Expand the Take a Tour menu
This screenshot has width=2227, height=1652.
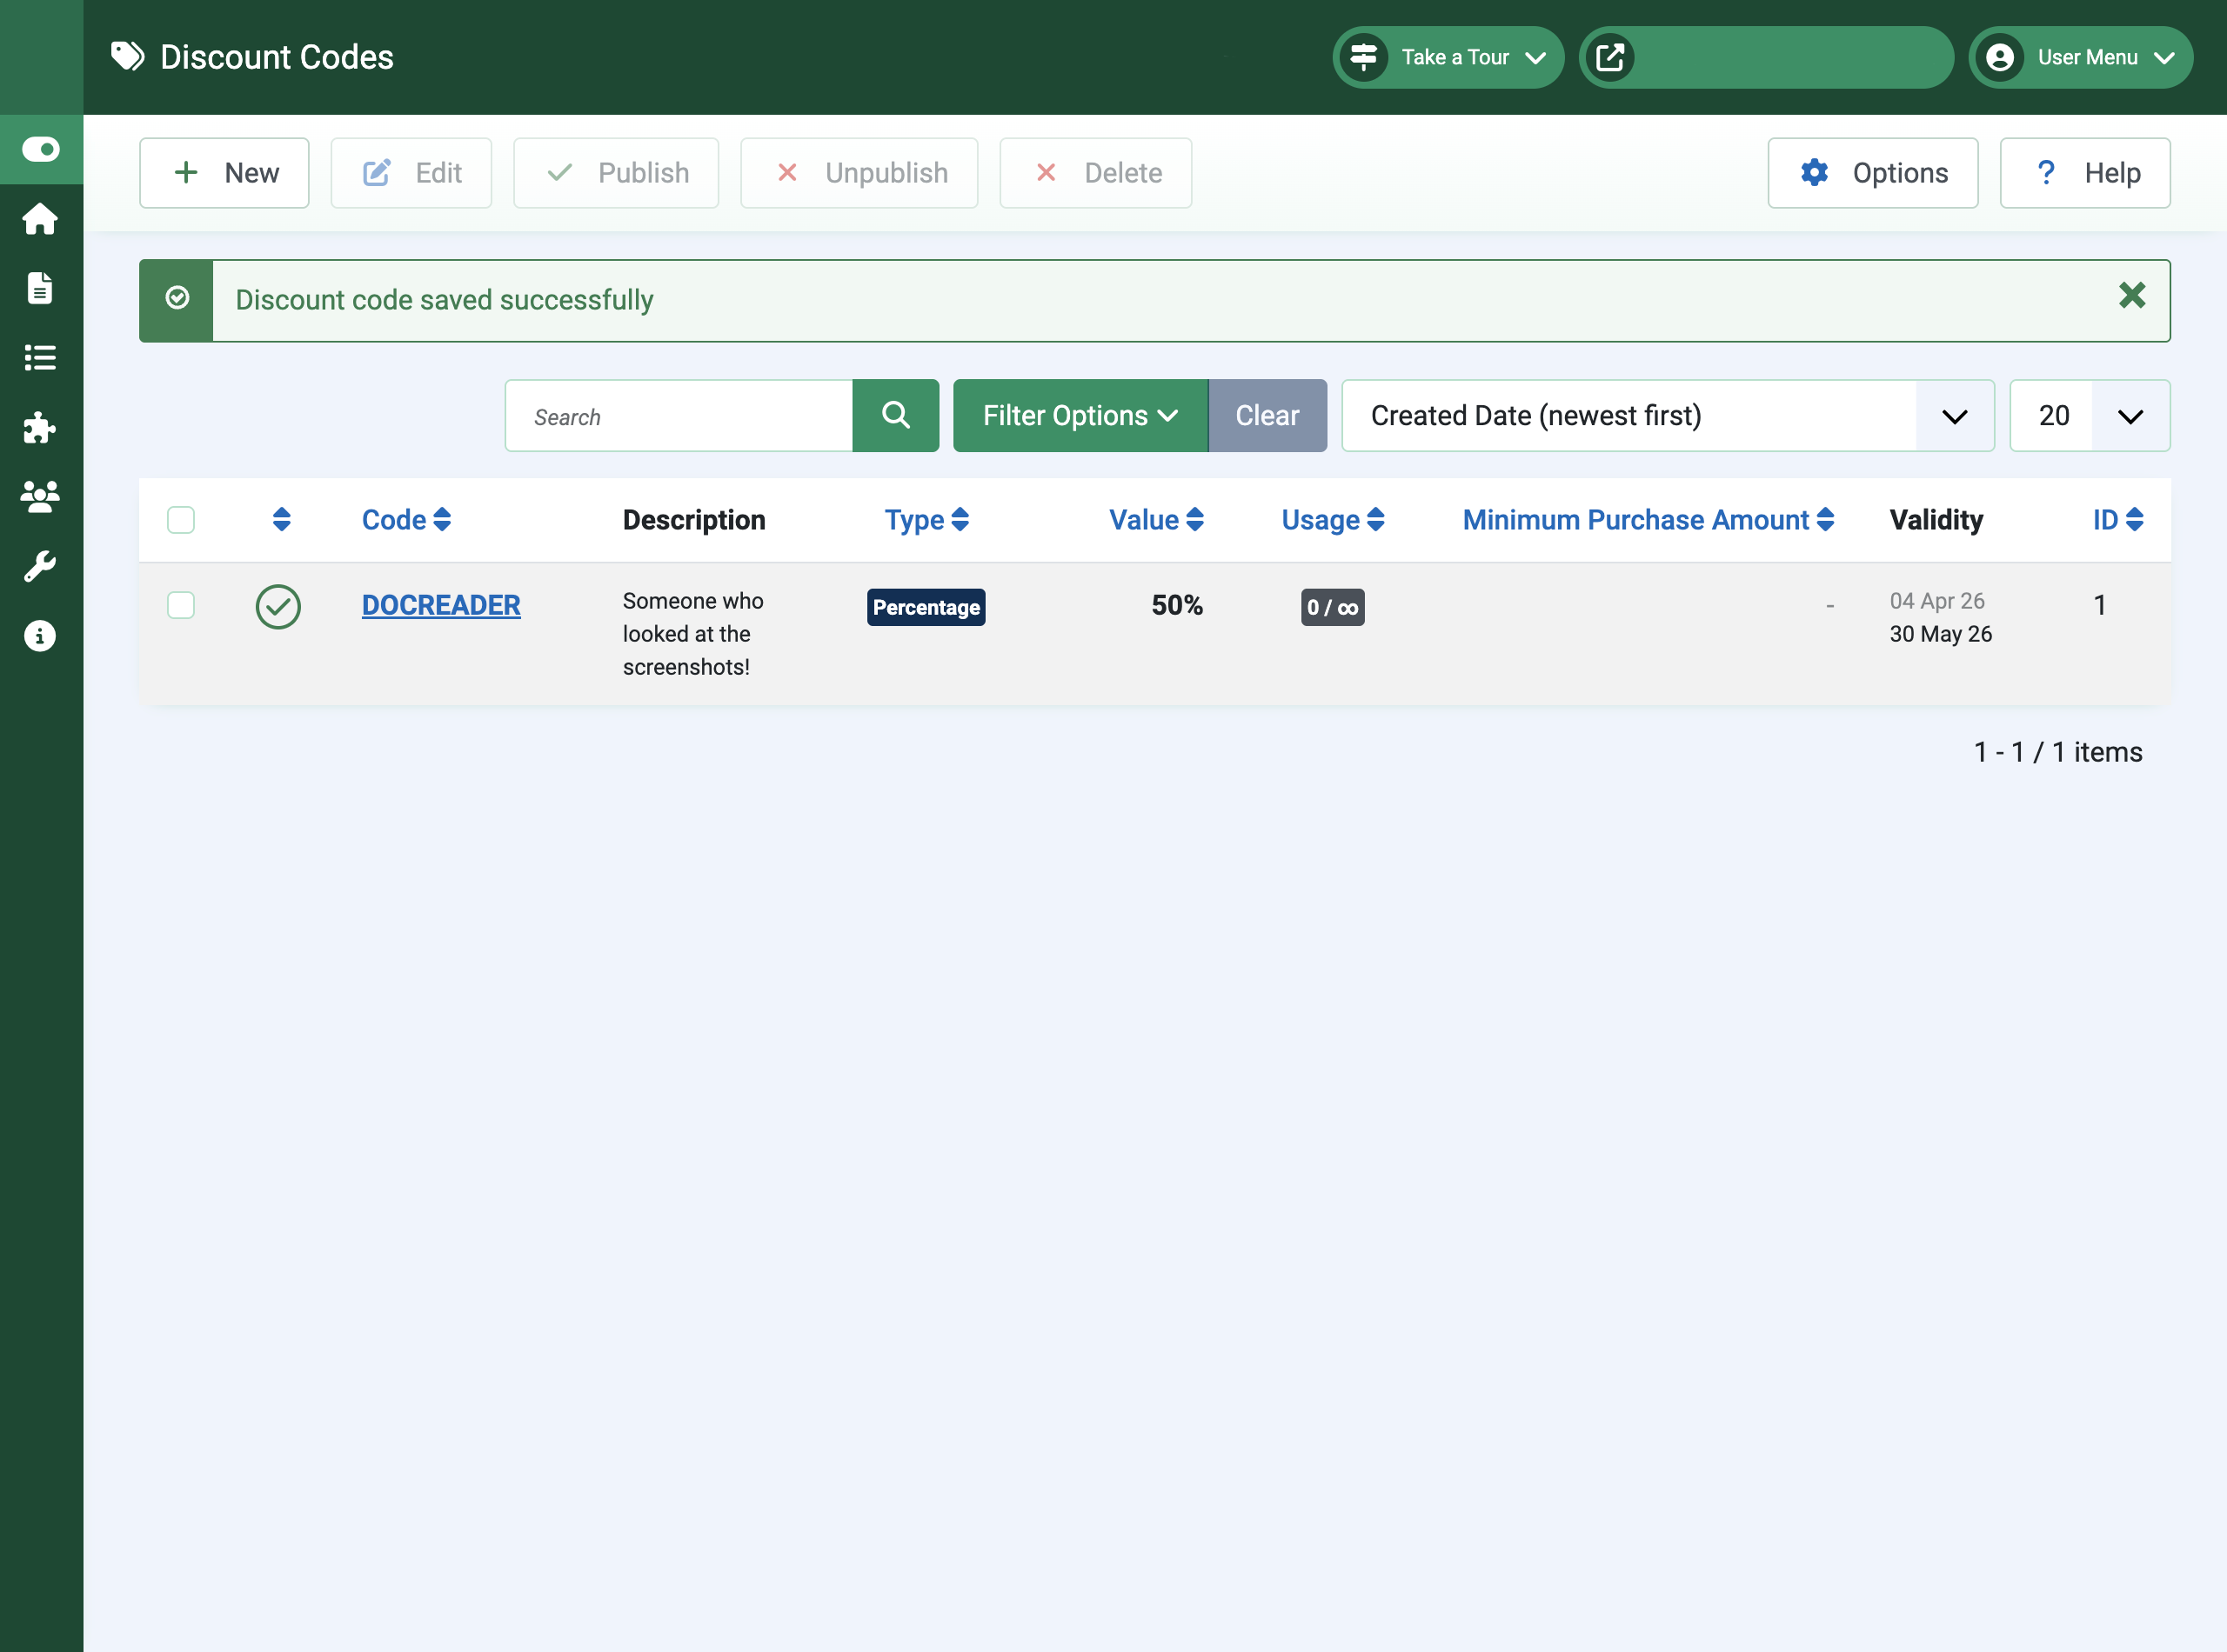tap(1448, 57)
